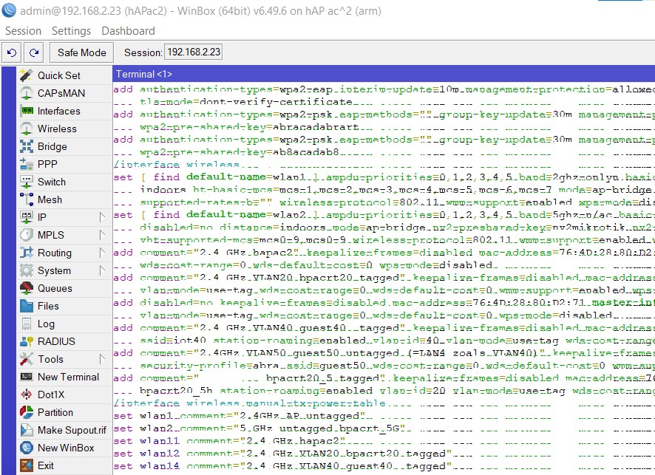Click '/interface wireless manual-tx-power-table' terminal line
Image resolution: width=655 pixels, height=475 pixels.
click(249, 403)
